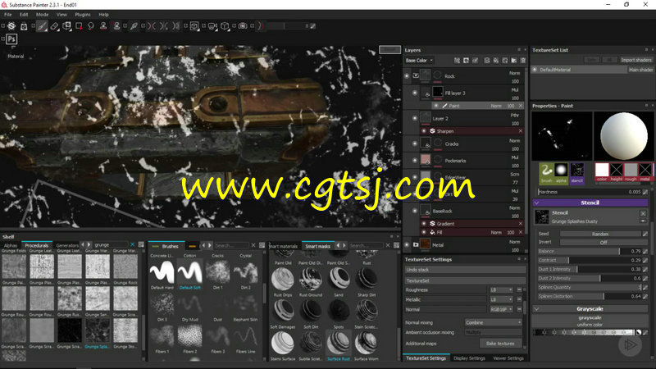Open the Photoshop export plugin
656x369 pixels.
[x=11, y=39]
